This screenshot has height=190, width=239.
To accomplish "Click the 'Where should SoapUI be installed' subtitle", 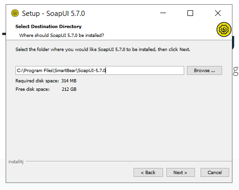I will (x=61, y=36).
